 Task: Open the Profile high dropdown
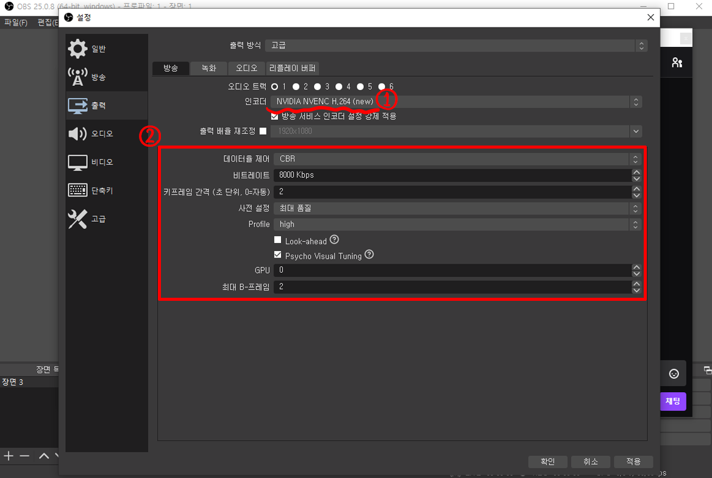point(457,224)
